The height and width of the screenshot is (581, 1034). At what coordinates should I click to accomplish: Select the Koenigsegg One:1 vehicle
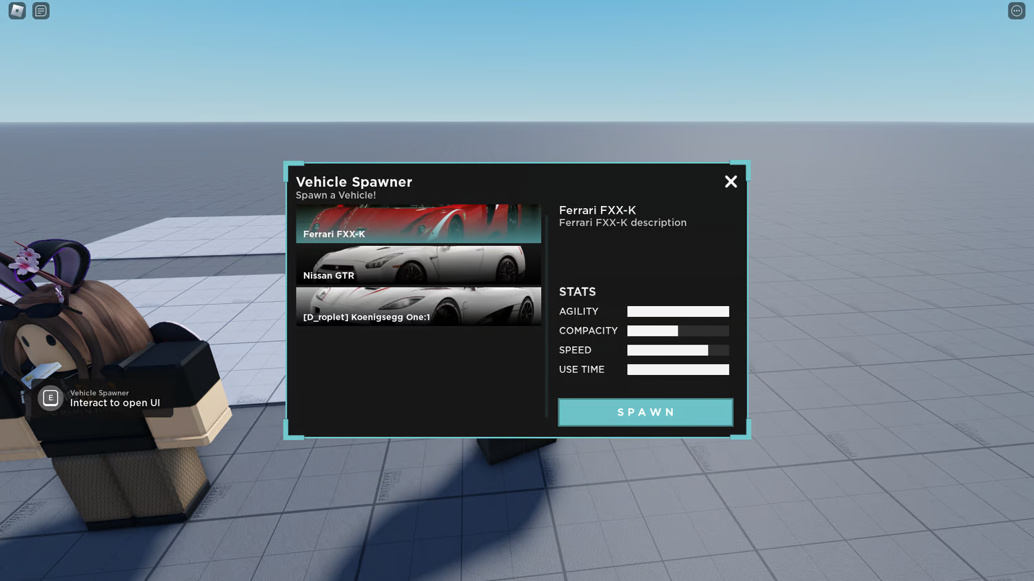tap(418, 306)
